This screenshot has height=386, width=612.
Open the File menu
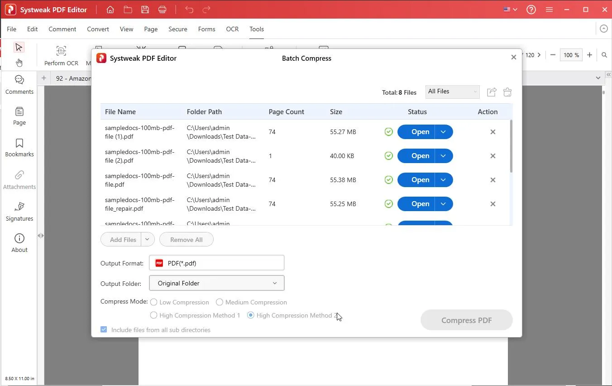click(x=11, y=29)
